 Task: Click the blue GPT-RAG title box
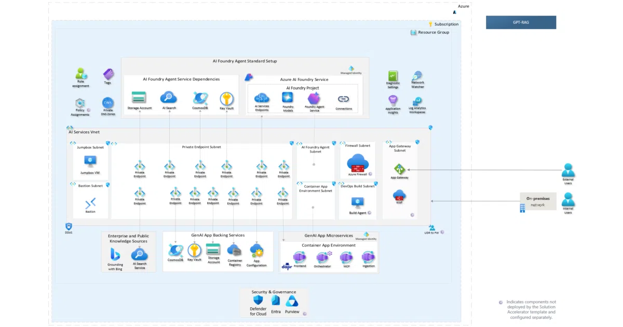[x=521, y=22]
